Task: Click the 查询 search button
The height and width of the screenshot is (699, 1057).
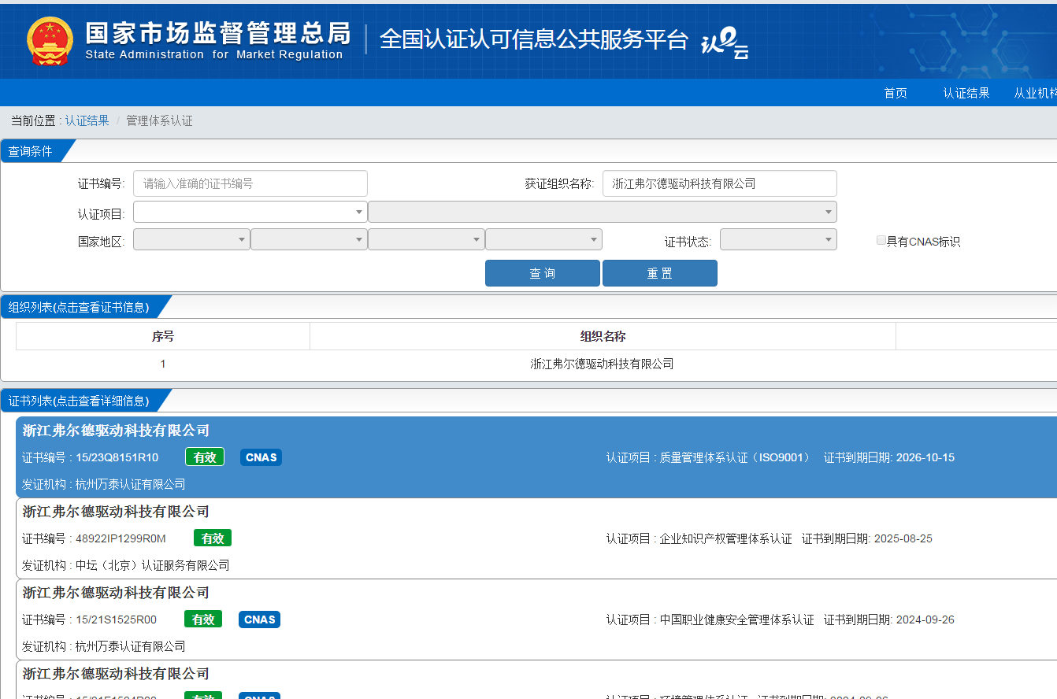Action: [x=543, y=273]
